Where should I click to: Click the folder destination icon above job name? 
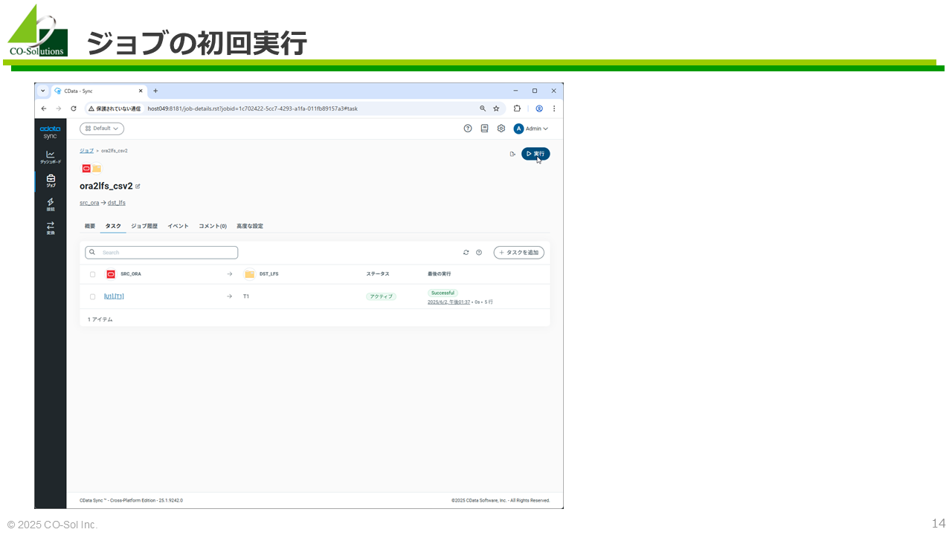pos(97,169)
